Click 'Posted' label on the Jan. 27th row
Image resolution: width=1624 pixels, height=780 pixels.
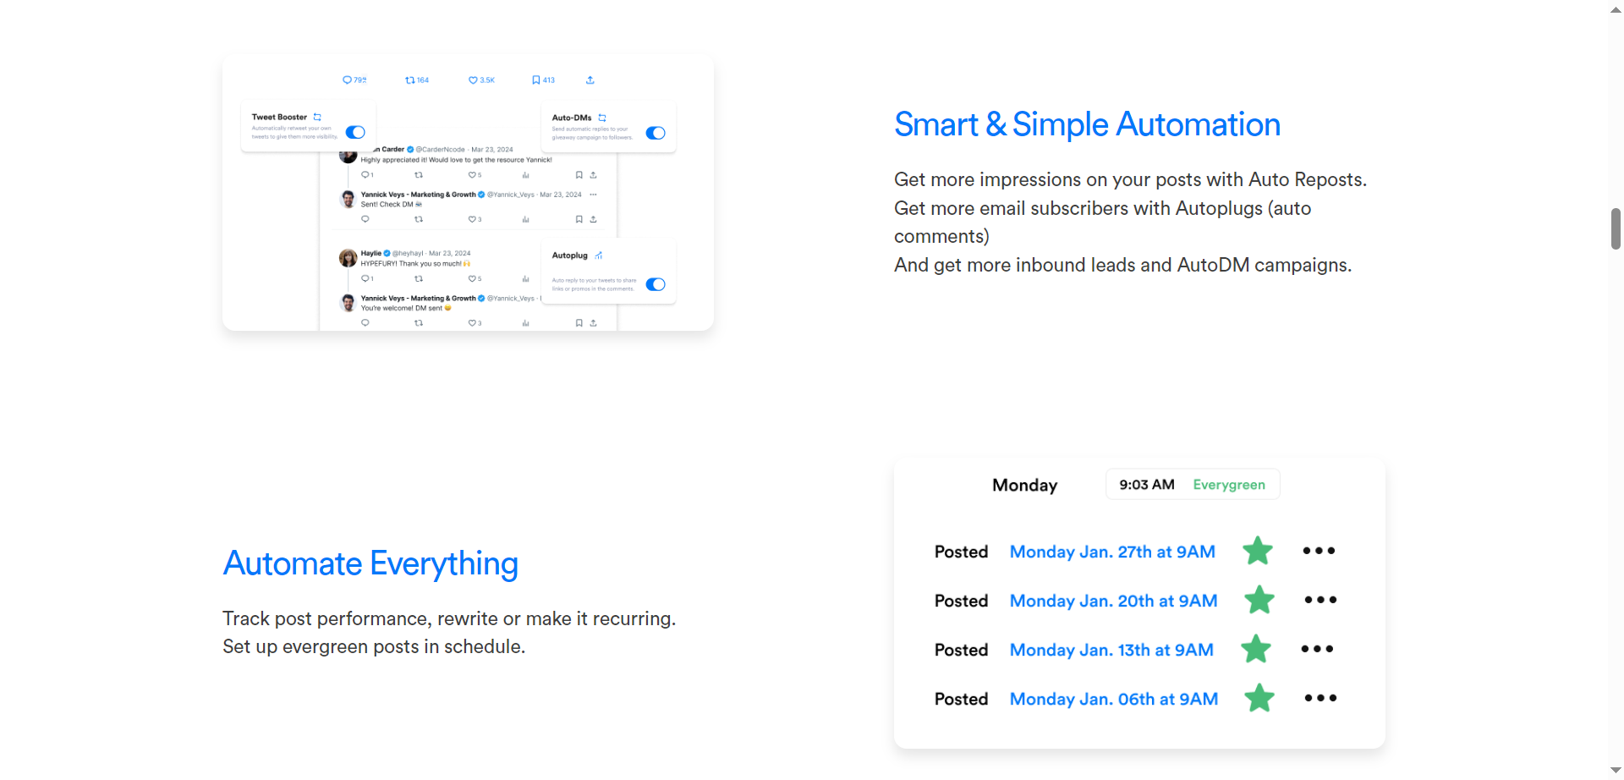click(x=961, y=552)
